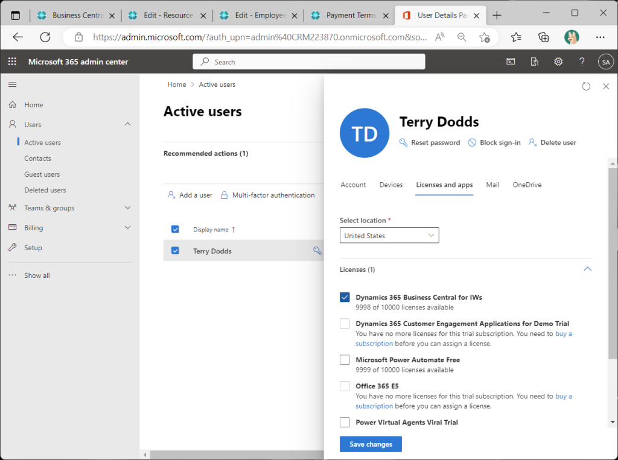Close the Terry Dodds details panel

click(x=606, y=86)
